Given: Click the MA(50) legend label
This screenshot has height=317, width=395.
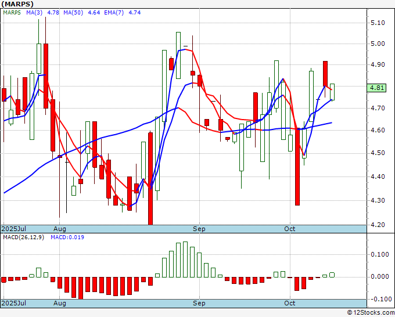Looking at the screenshot, I should point(73,13).
